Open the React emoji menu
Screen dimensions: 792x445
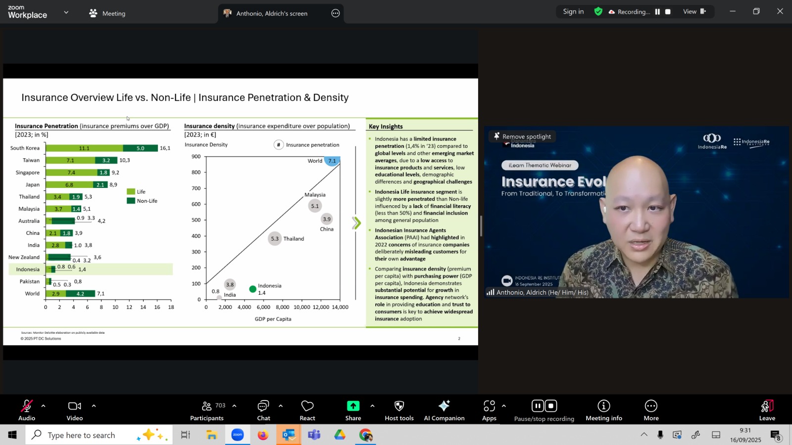coord(307,410)
